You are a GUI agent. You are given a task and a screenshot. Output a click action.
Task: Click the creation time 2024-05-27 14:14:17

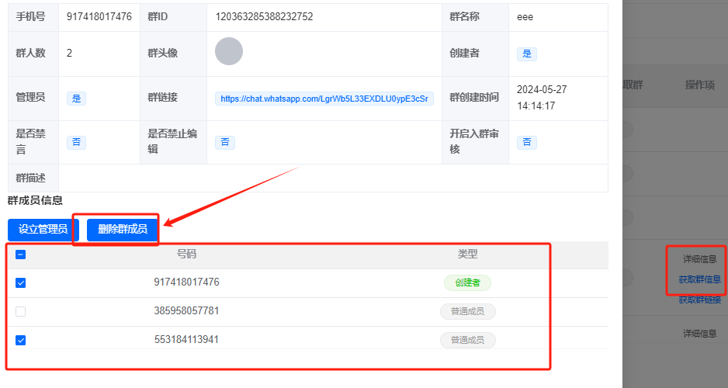point(542,98)
